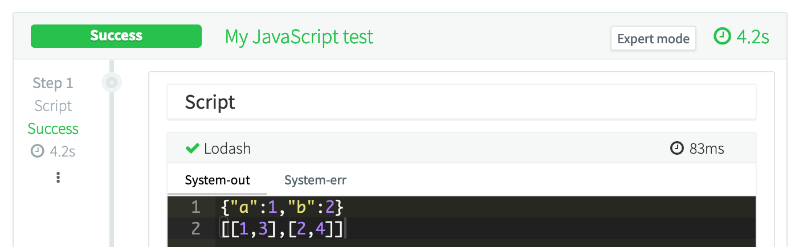Switch to the System-err tab
This screenshot has width=799, height=247.
(315, 180)
